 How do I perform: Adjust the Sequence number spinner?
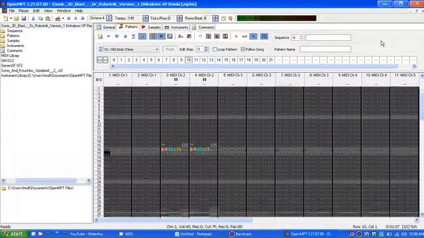click(x=301, y=38)
